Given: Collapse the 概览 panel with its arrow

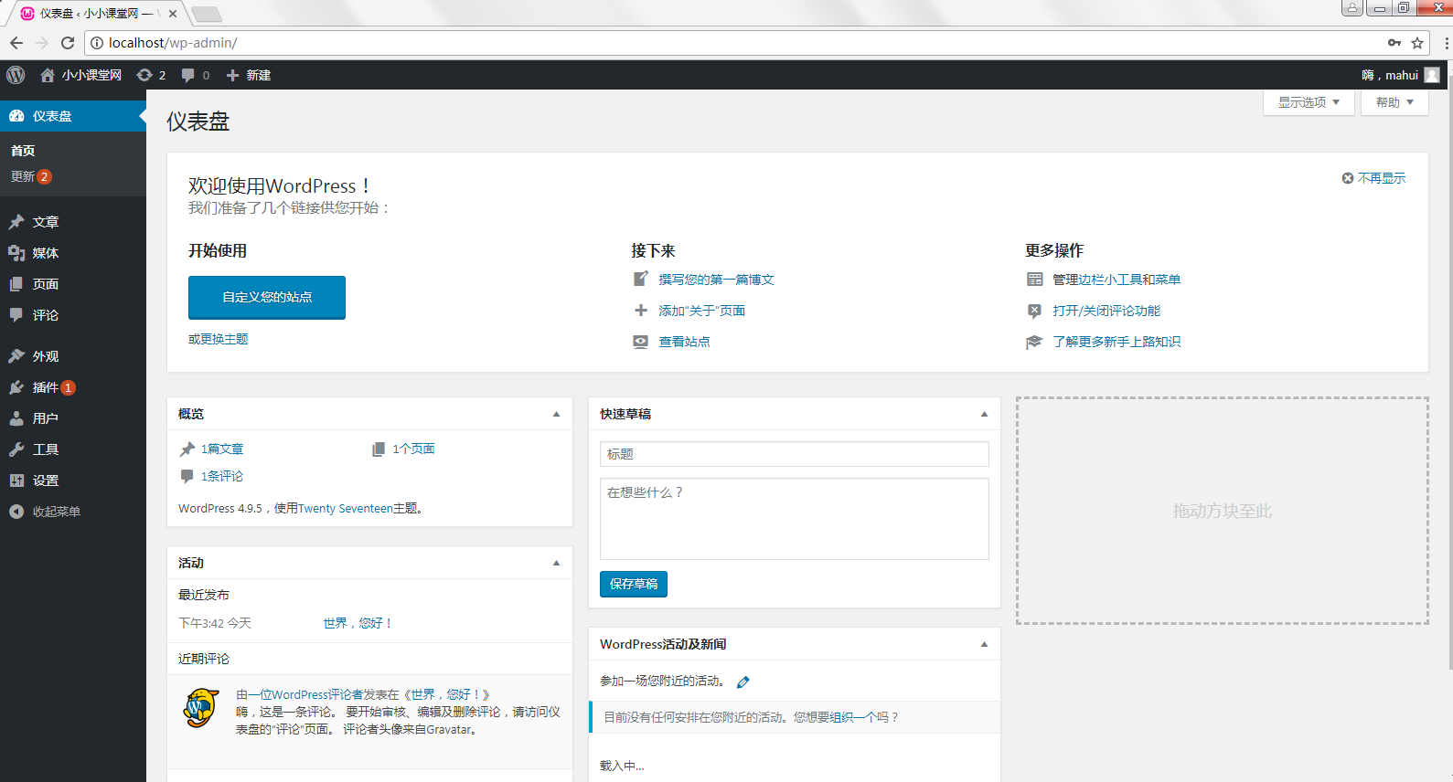Looking at the screenshot, I should (x=556, y=414).
